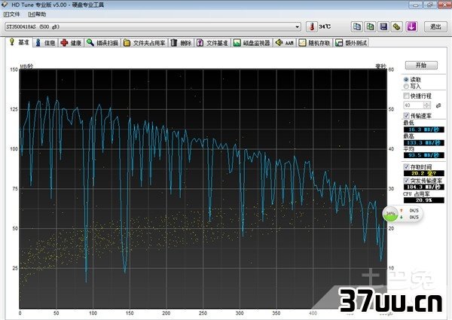The height and width of the screenshot is (320, 452).
Task: Toggle the 存取时间 checkbox
Action: 407,166
